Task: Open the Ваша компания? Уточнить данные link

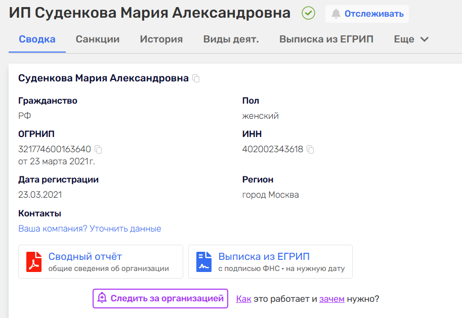Action: tap(90, 229)
